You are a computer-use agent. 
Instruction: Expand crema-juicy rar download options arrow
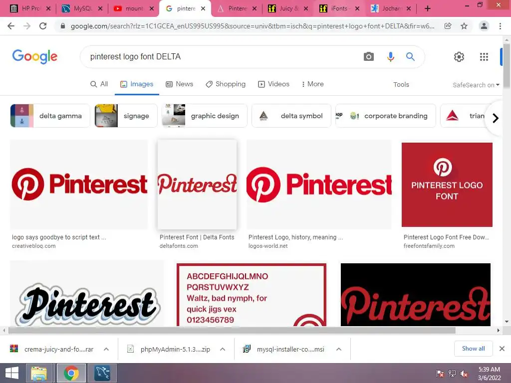point(106,349)
